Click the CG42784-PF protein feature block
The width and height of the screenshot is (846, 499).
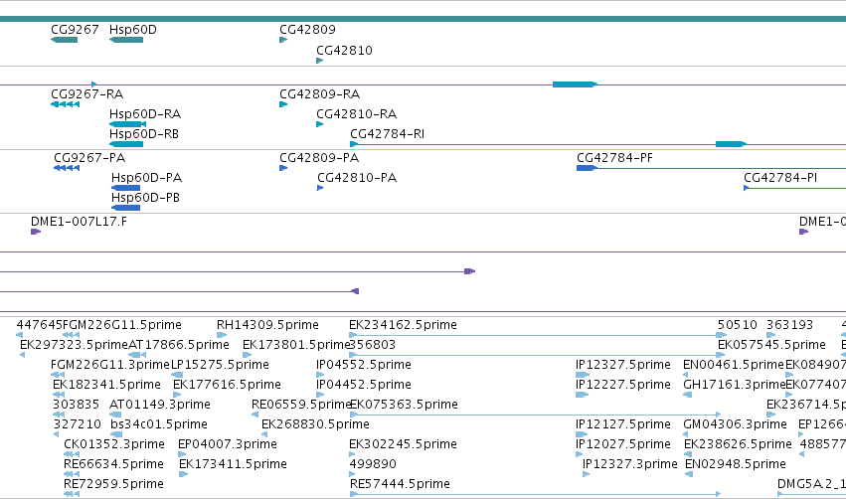click(x=587, y=168)
